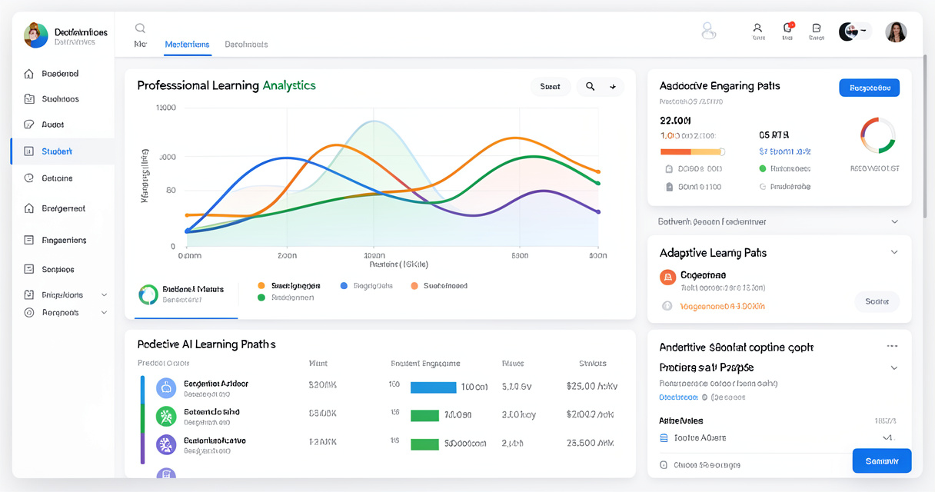This screenshot has width=935, height=492.
Task: Click the speech-bubble icon beside "Auoet"
Action: [x=29, y=125]
